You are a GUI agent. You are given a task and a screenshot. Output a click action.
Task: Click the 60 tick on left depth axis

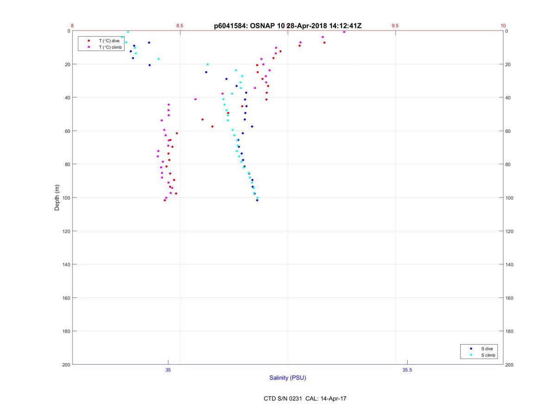[x=67, y=131]
